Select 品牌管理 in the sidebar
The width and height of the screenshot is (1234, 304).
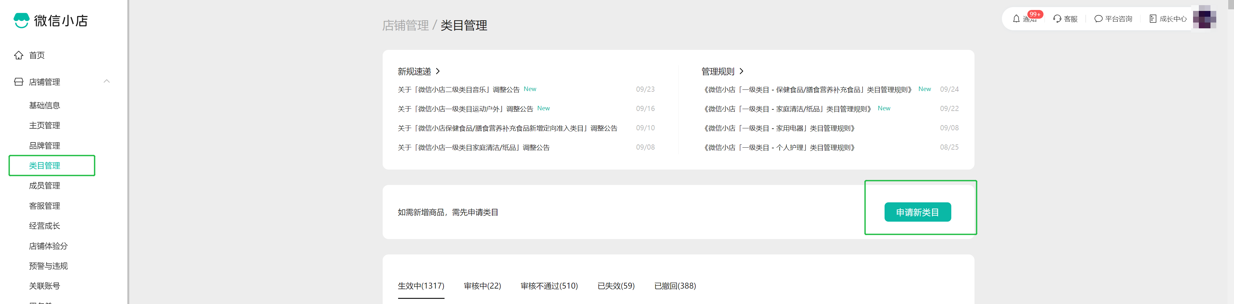tap(44, 145)
